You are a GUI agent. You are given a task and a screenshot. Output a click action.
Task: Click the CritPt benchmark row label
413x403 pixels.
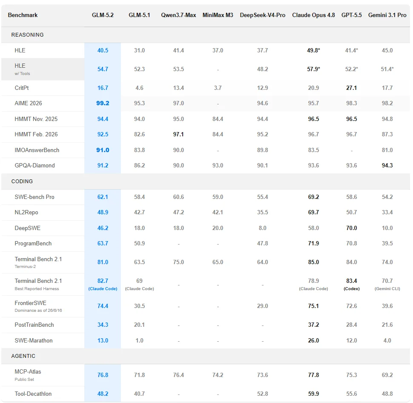click(x=22, y=88)
